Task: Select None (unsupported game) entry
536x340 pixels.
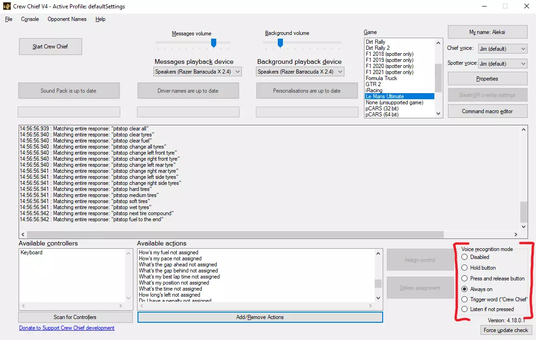Action: [x=394, y=102]
